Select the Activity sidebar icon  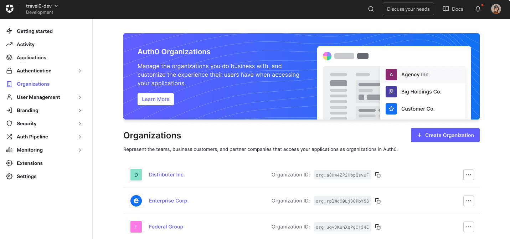coord(9,44)
